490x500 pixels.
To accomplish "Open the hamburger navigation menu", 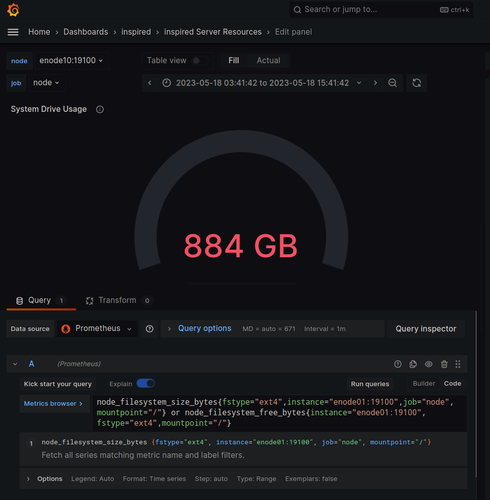I will tap(13, 32).
